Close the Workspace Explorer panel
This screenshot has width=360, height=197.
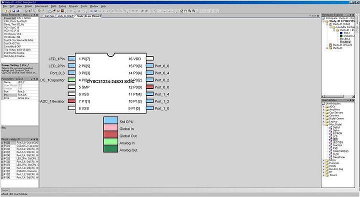353,14
